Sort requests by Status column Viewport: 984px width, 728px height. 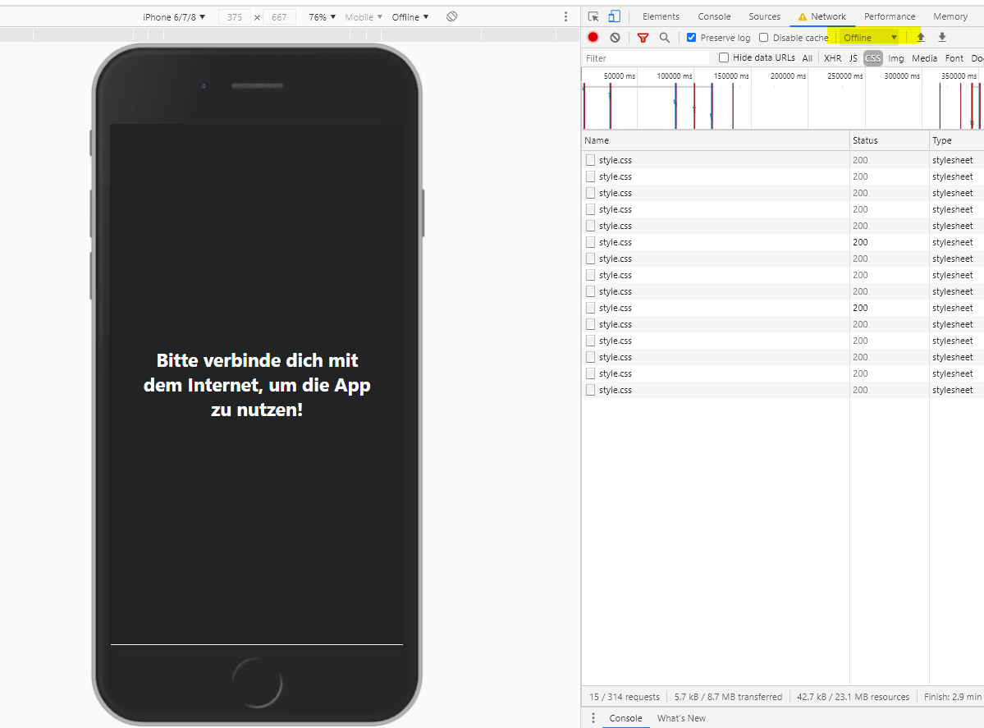pos(890,140)
